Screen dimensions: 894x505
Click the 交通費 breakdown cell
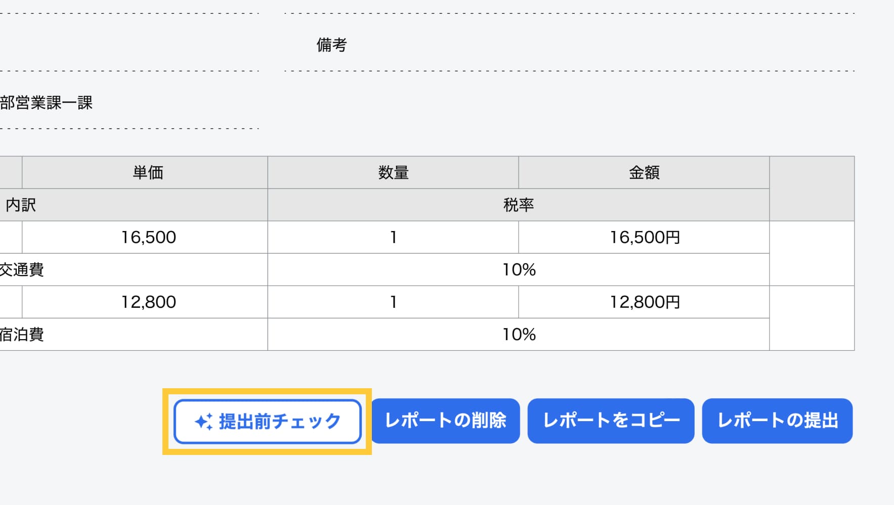point(134,269)
